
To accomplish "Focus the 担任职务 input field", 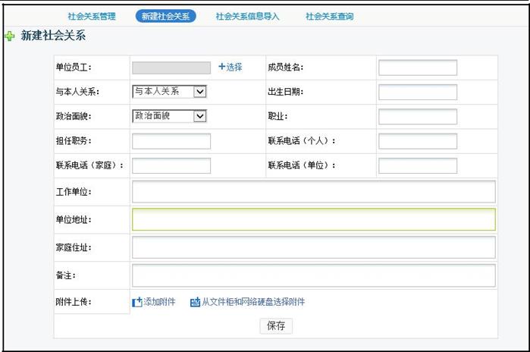I will point(171,141).
